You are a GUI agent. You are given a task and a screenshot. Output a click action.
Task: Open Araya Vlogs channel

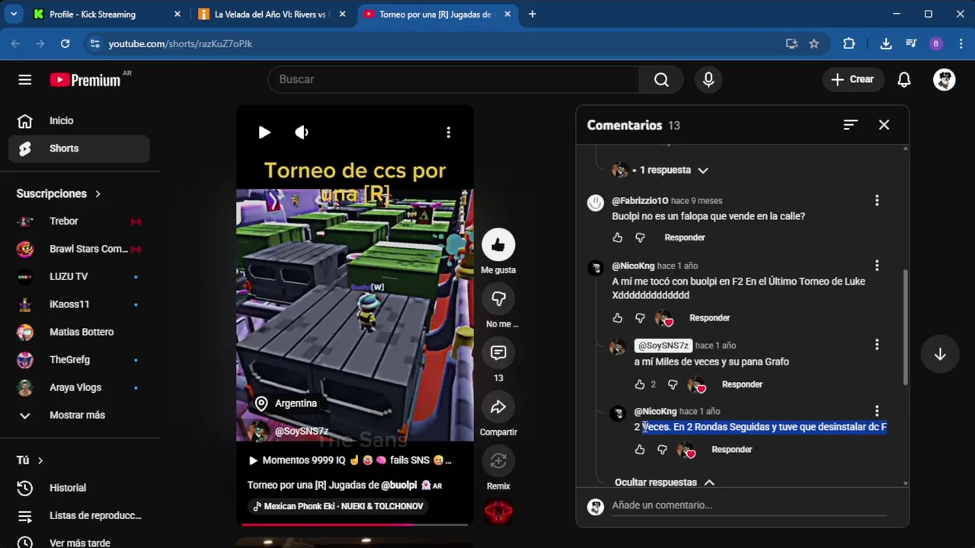pos(79,387)
